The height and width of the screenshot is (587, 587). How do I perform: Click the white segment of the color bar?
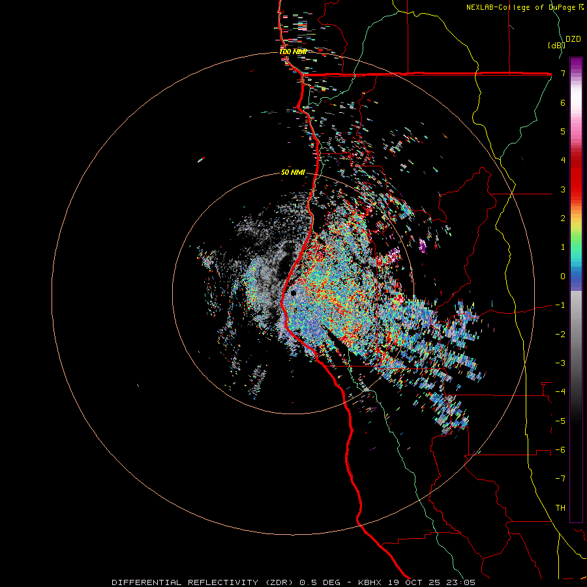coord(576,97)
